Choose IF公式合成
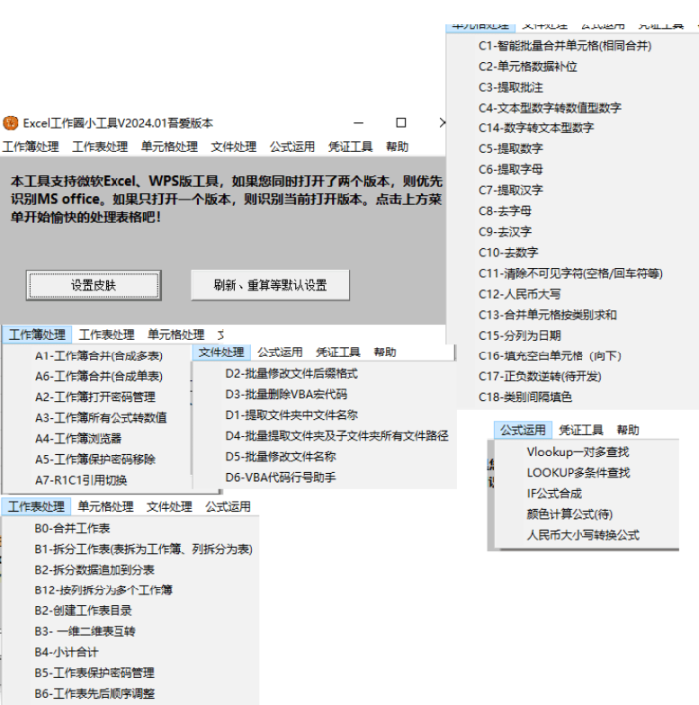Viewport: 699px width, 705px height. tap(554, 493)
